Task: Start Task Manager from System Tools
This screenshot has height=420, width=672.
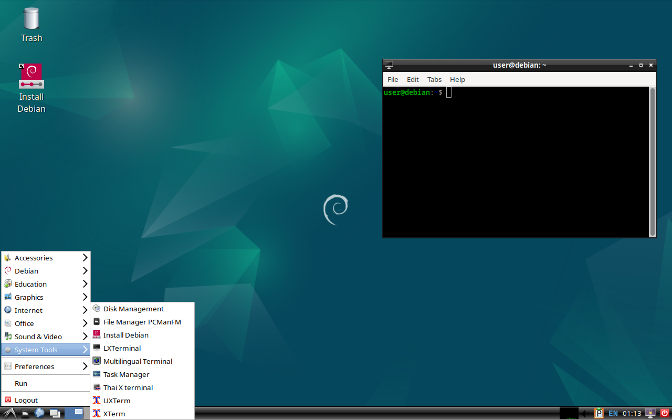Action: tap(142, 374)
